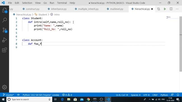Change language mode Python in status bar

point(164,95)
